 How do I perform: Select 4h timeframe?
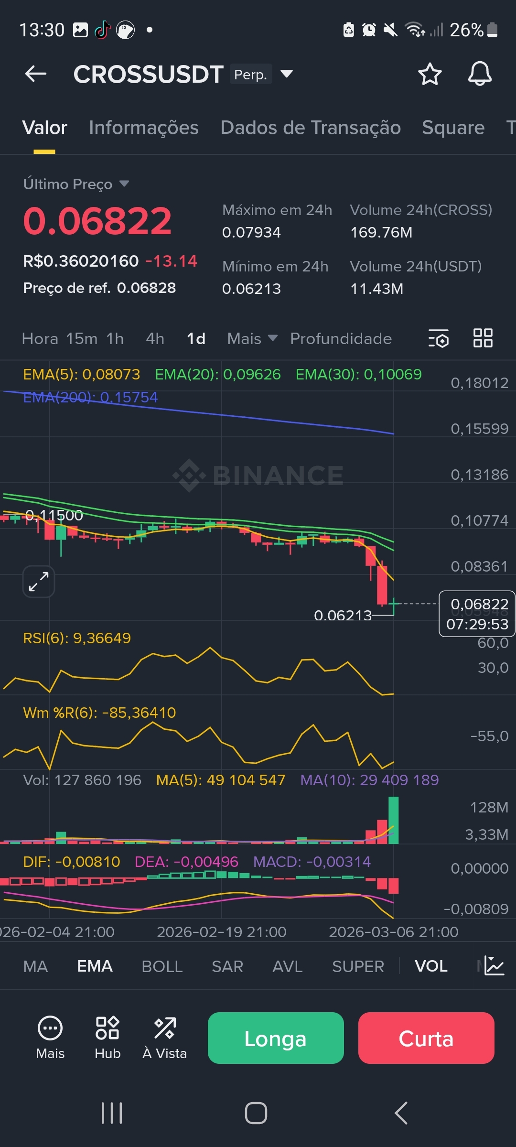155,338
